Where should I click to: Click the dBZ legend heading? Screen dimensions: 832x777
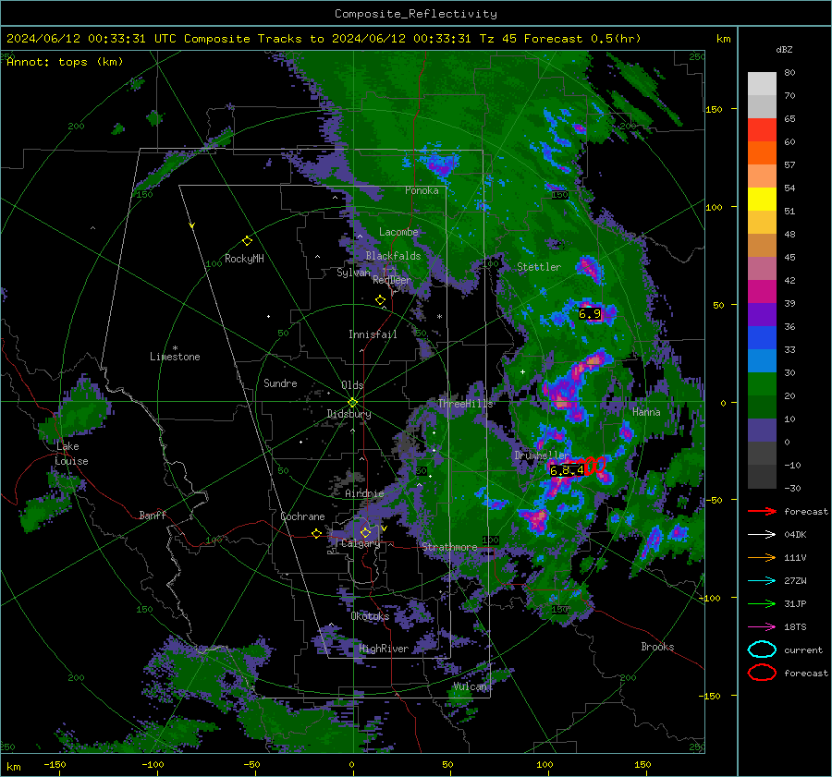click(x=784, y=49)
